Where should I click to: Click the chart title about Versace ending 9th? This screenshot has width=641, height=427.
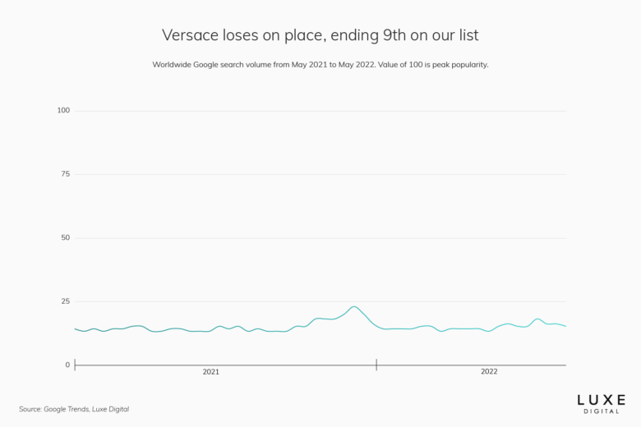320,35
